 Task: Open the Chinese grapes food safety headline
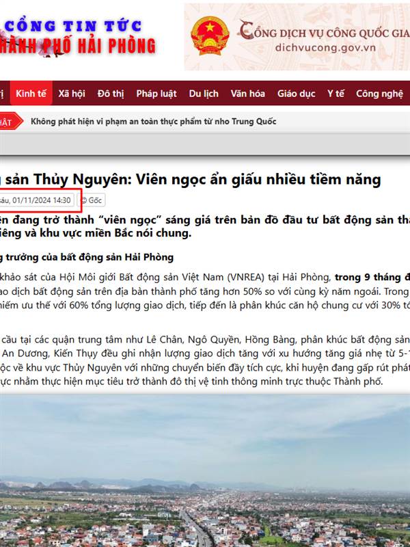[153, 122]
